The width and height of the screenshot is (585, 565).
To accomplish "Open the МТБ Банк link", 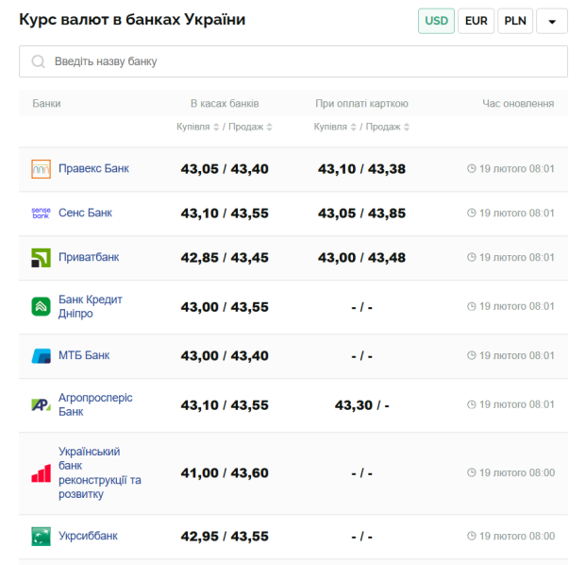I will [84, 356].
